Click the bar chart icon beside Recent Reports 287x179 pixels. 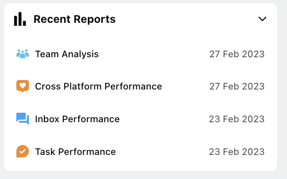pyautogui.click(x=20, y=19)
